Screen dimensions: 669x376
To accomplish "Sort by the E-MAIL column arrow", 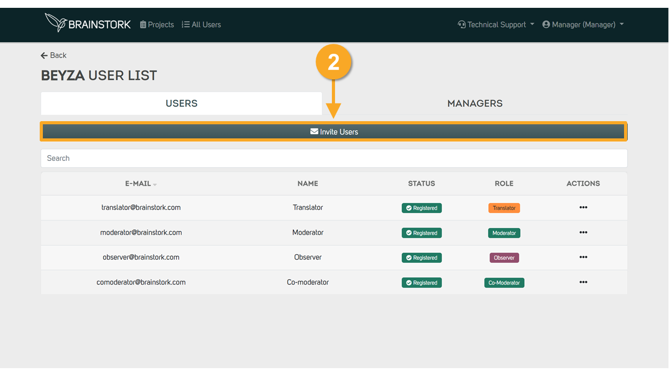I will [x=155, y=184].
